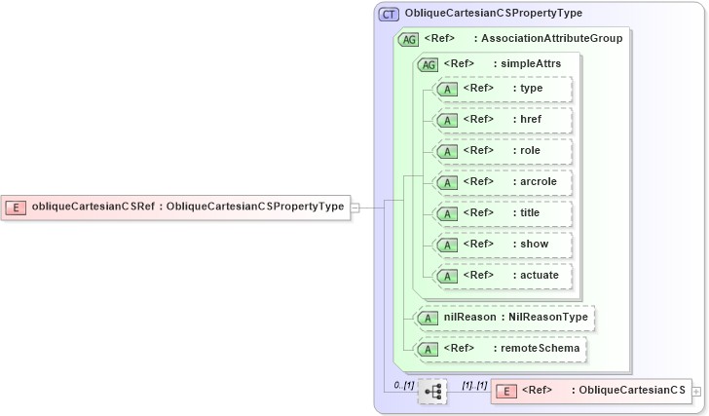Click the A icon beside role attribute

coord(447,152)
